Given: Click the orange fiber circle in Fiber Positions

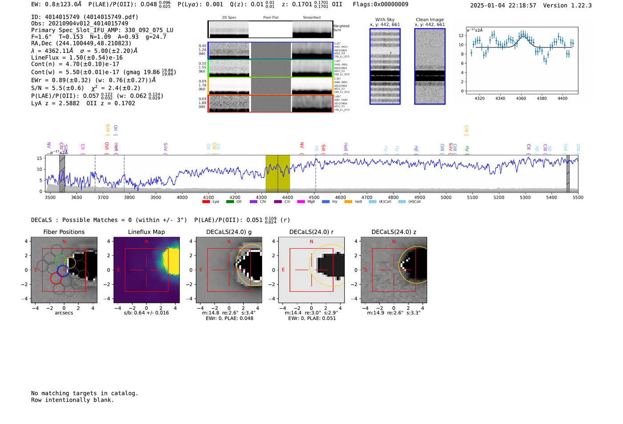Looking at the screenshot, I should [x=70, y=263].
